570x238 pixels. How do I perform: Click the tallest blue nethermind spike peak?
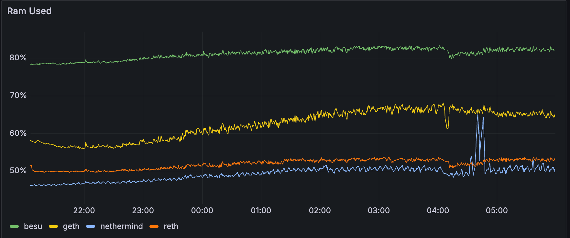(477, 115)
